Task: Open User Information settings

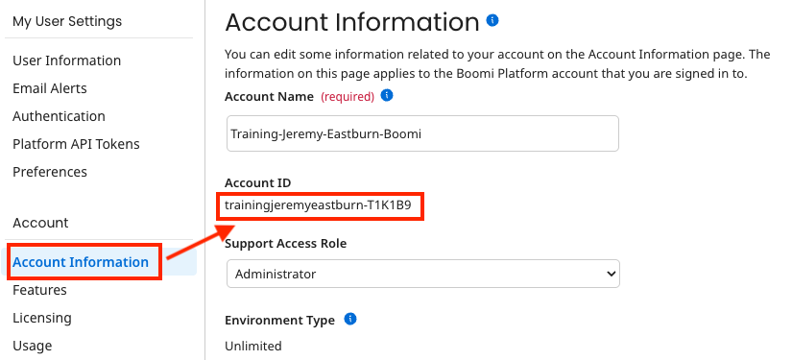Action: pos(66,60)
